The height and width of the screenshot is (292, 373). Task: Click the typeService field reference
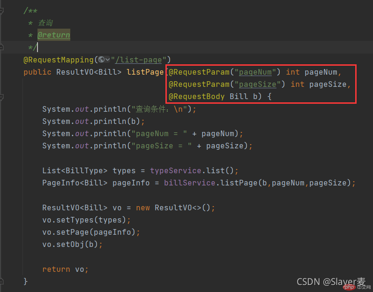(176, 171)
